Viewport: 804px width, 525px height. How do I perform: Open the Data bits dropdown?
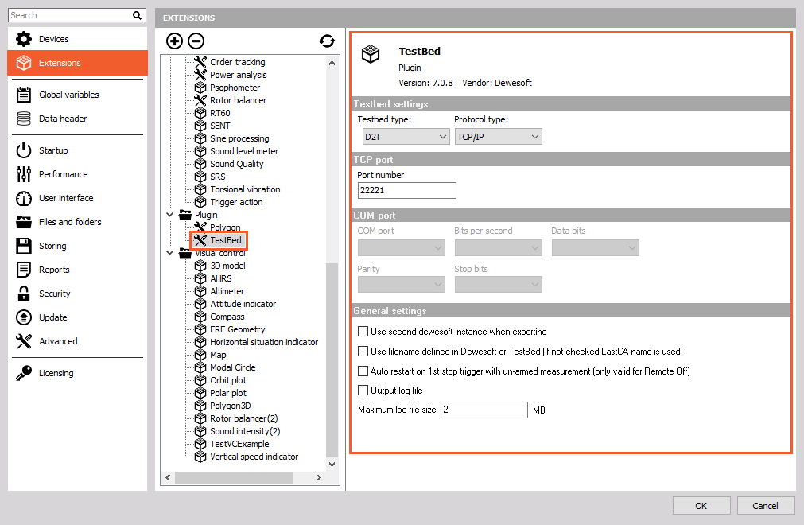(596, 248)
